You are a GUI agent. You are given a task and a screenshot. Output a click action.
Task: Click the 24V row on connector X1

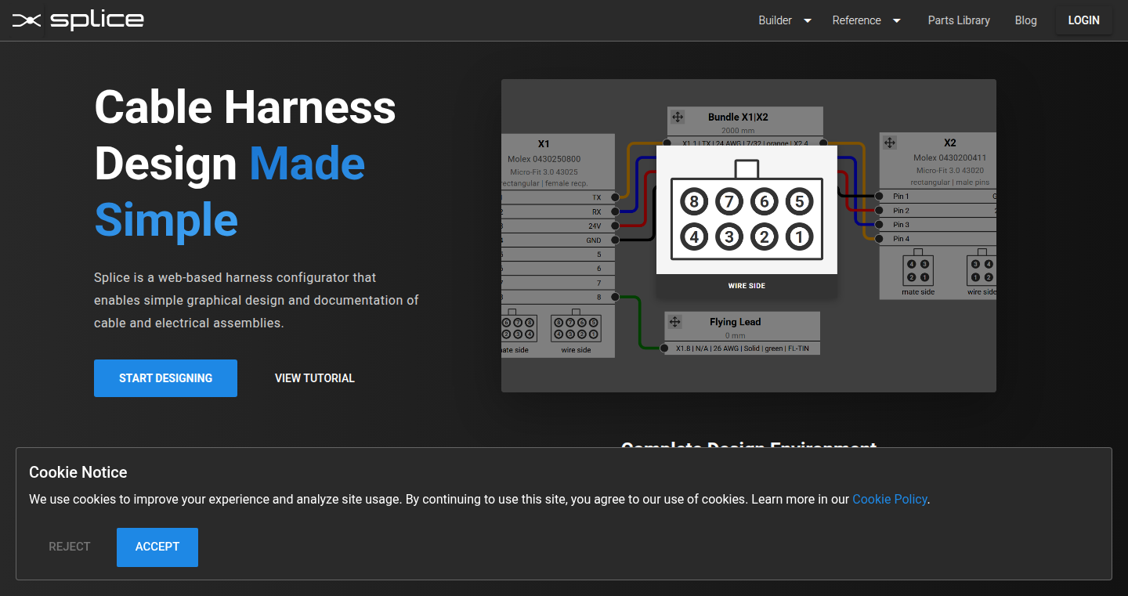(558, 226)
